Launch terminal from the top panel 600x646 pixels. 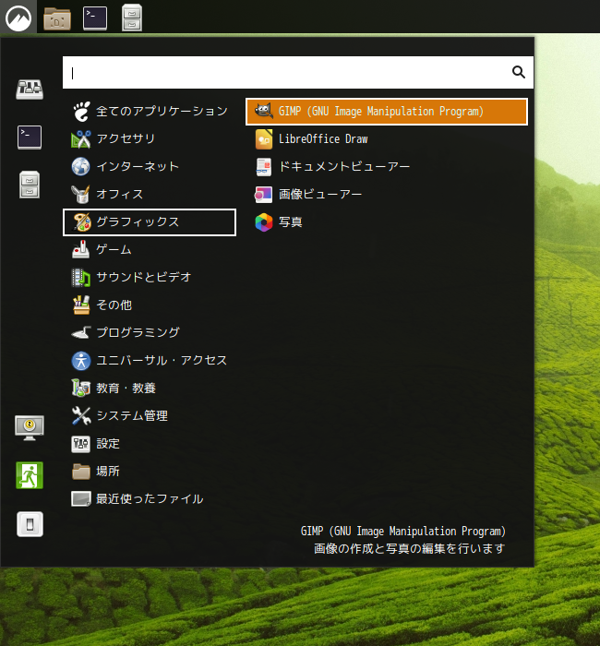[x=95, y=18]
